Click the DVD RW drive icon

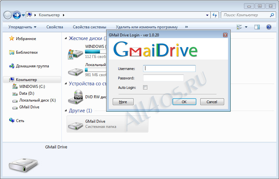(x=75, y=97)
